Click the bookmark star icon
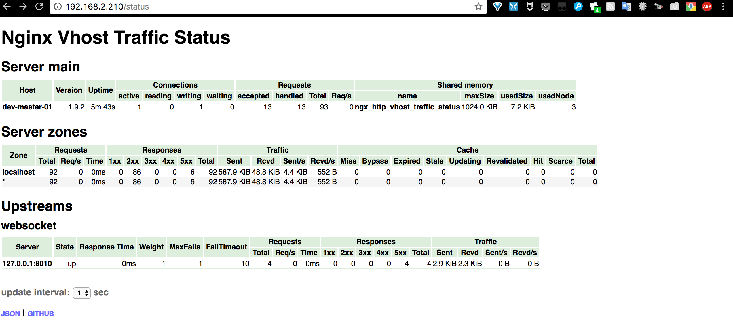 pyautogui.click(x=478, y=6)
